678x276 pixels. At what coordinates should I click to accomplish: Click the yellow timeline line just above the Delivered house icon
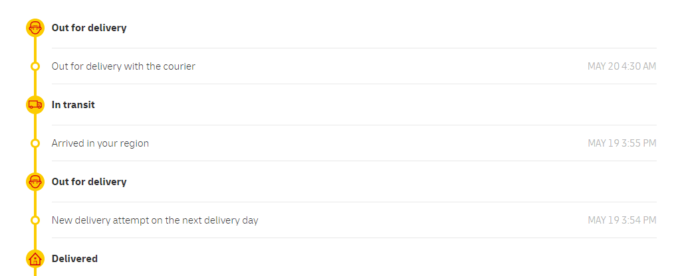35,237
